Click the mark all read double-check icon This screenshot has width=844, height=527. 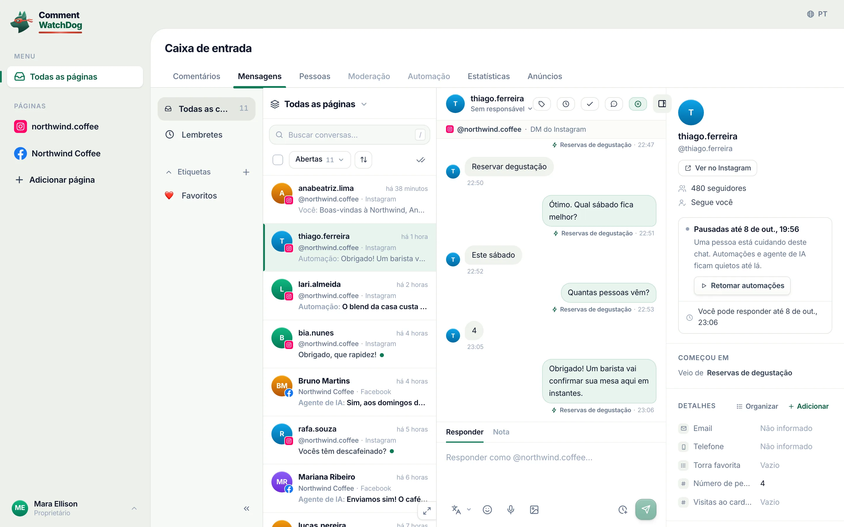tap(421, 160)
